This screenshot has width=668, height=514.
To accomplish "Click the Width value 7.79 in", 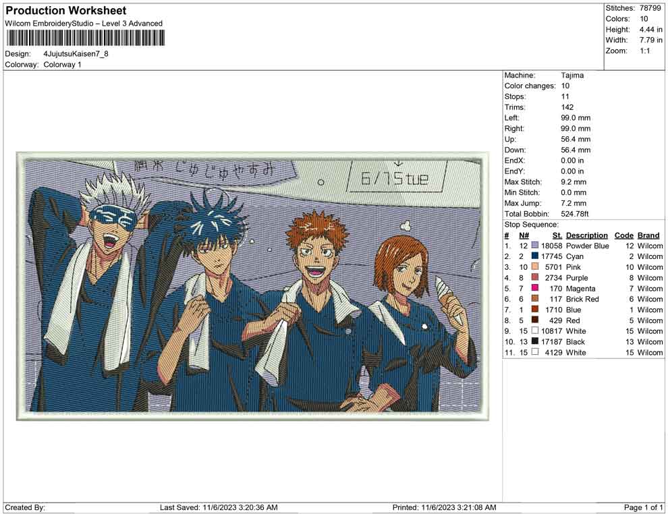I will tap(650, 40).
